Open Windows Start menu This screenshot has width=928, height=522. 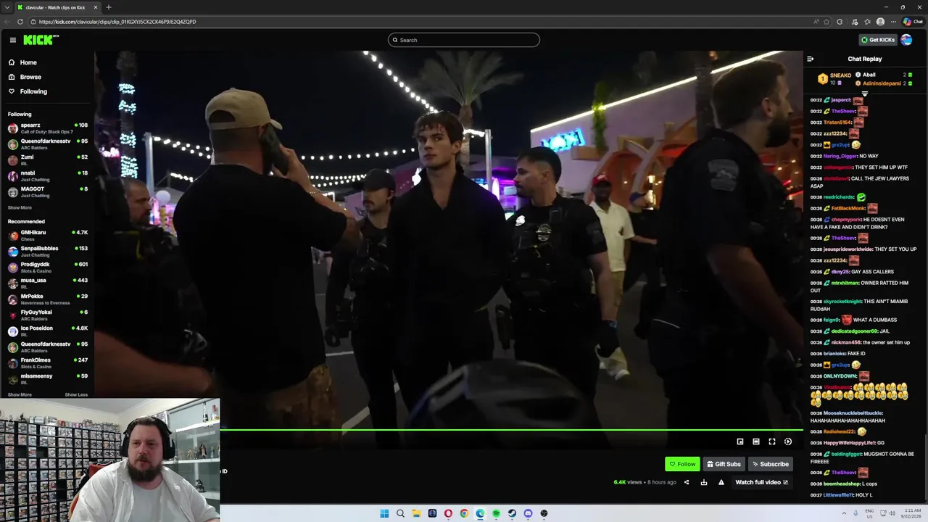(384, 513)
